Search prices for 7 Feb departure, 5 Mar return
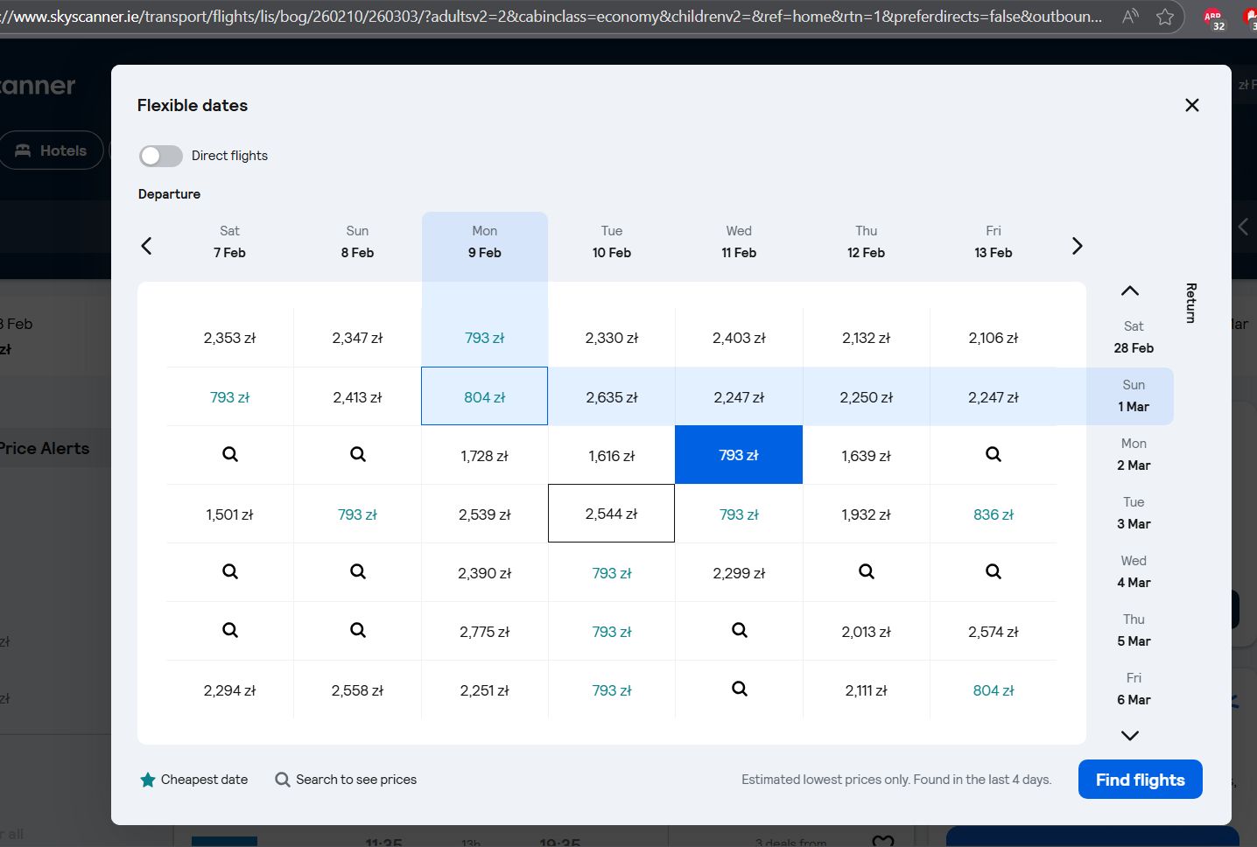Image resolution: width=1257 pixels, height=847 pixels. 230,631
